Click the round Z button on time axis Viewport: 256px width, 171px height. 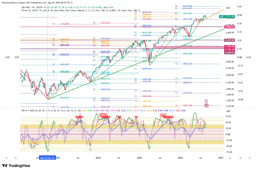(16, 158)
